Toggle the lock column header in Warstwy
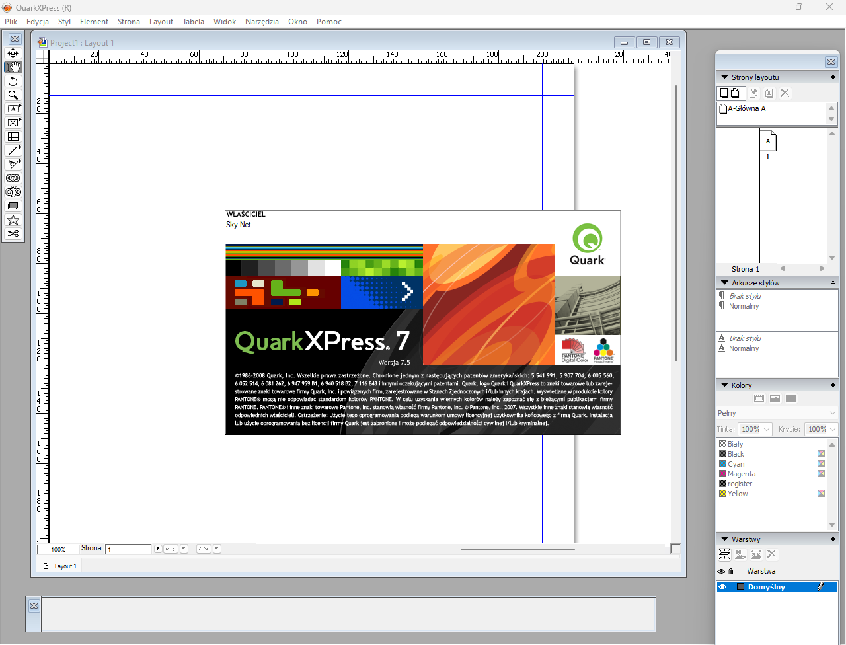The image size is (846, 645). pos(731,572)
